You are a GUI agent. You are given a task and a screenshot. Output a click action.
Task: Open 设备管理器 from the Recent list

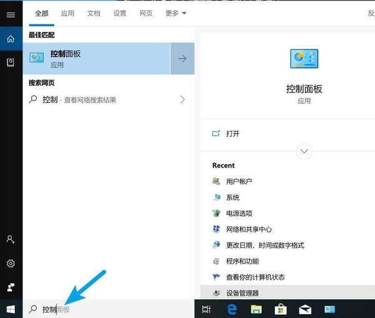point(242,293)
